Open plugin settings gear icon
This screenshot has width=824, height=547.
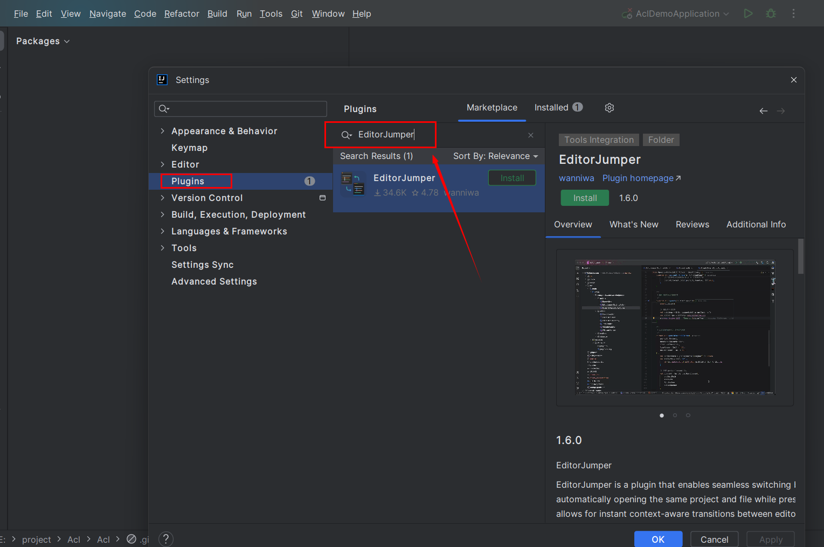610,108
